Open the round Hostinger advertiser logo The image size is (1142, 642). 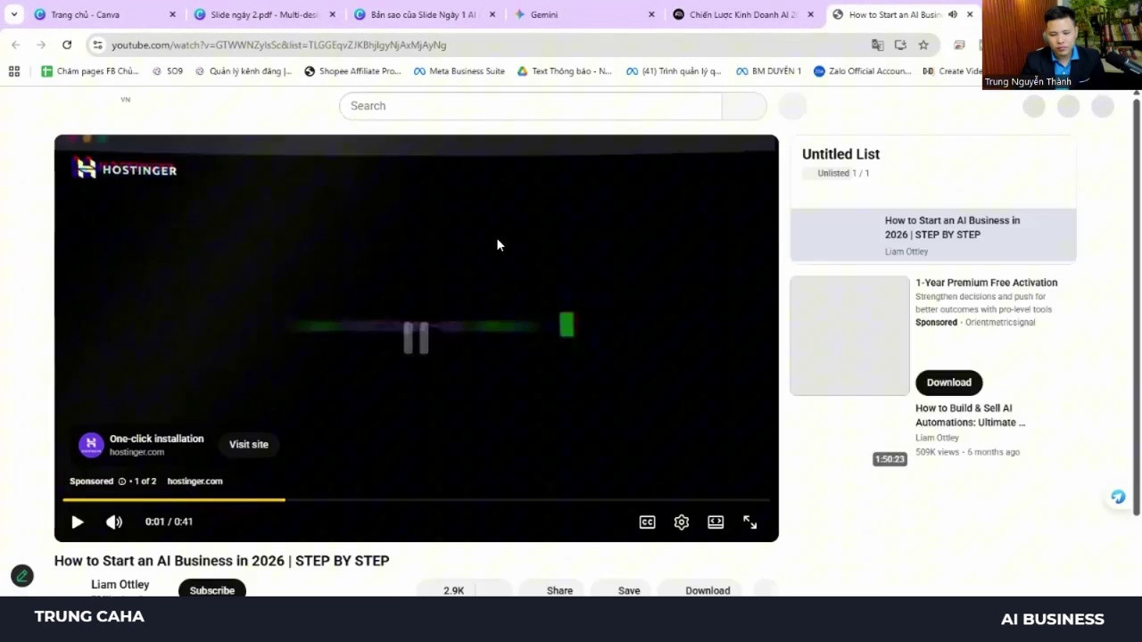91,445
